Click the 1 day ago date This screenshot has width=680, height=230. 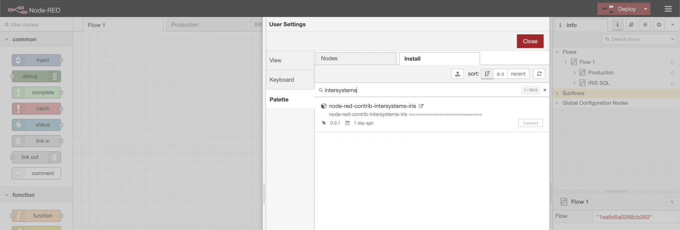tap(363, 123)
